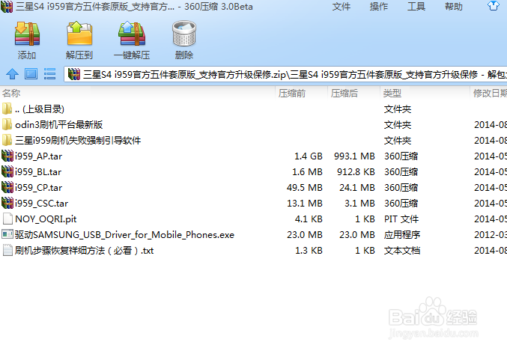507x351 pixels.
Task: Click the 993.1 MB compressed size cell
Action: pos(354,156)
